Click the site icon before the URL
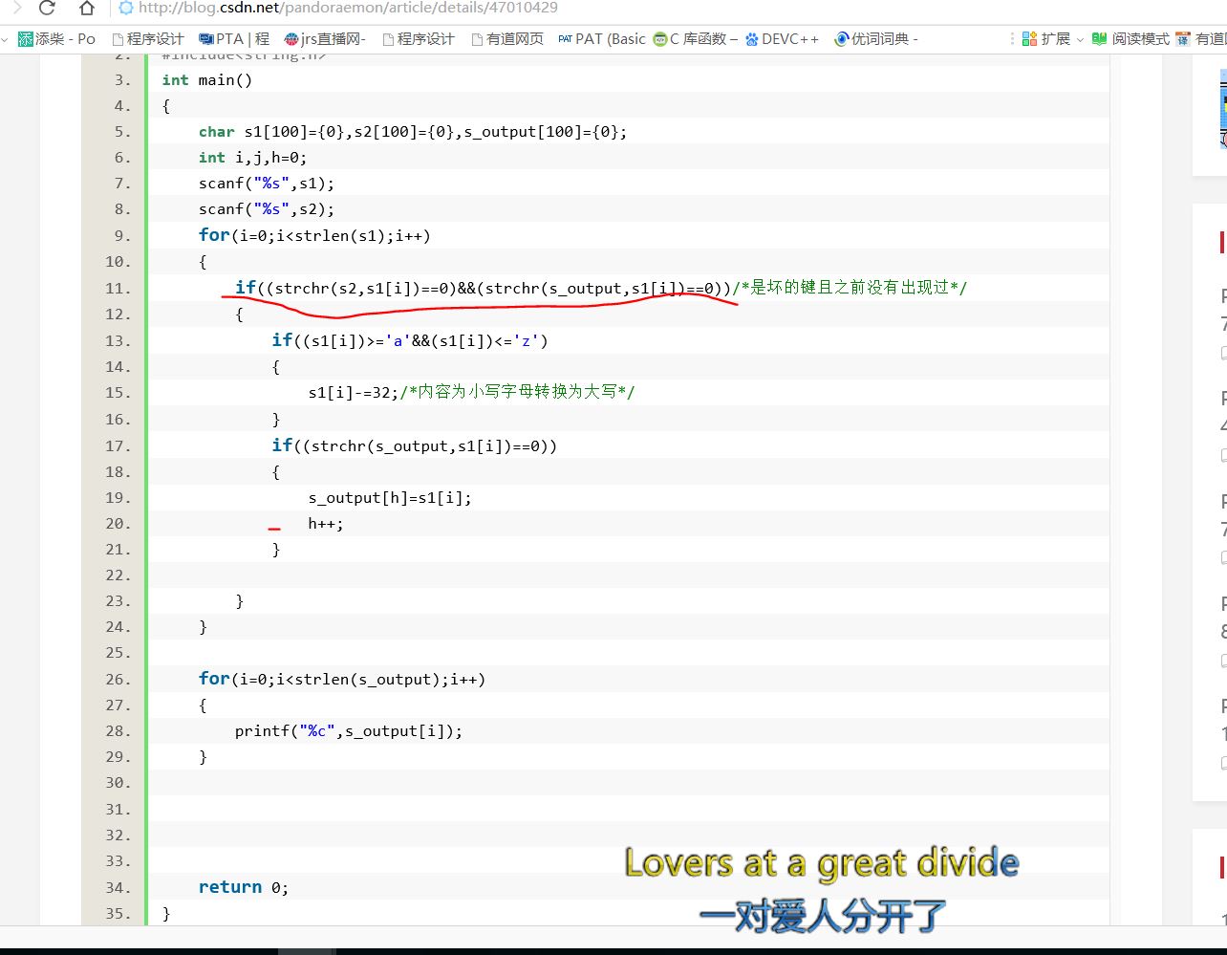1227x955 pixels. point(125,8)
